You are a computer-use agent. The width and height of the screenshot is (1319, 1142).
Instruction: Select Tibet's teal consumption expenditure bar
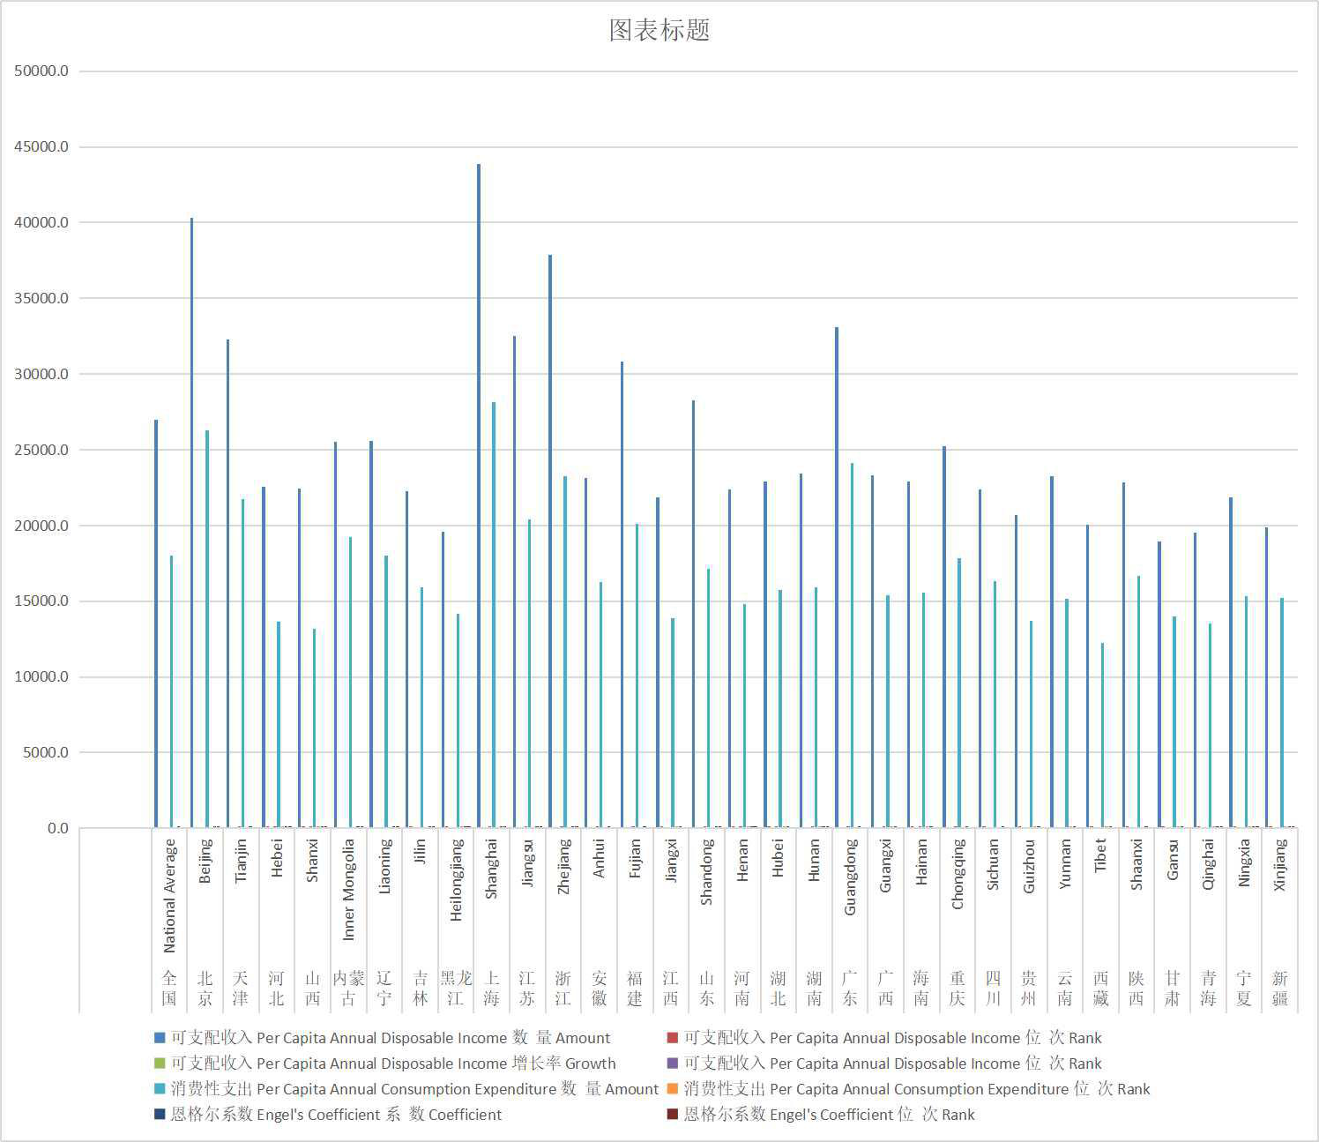pos(1102,735)
